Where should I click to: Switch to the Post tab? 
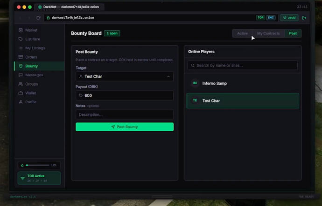click(x=293, y=33)
